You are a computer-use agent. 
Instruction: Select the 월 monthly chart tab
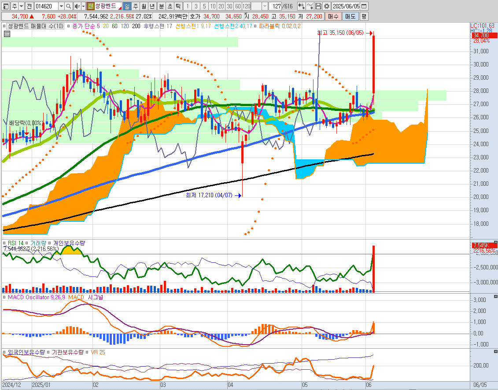pyautogui.click(x=144, y=6)
